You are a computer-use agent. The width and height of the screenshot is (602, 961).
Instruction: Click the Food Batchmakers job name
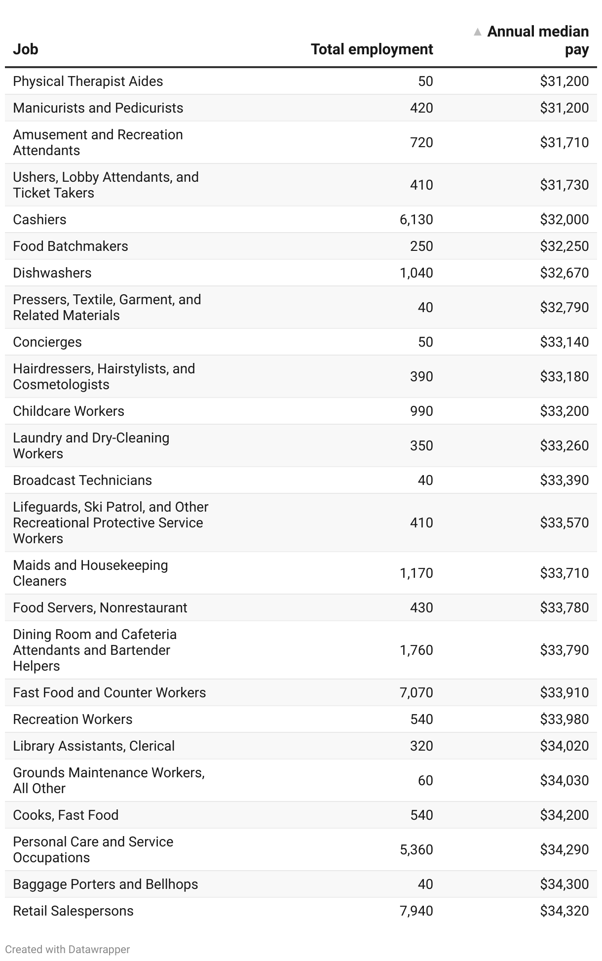pos(71,246)
